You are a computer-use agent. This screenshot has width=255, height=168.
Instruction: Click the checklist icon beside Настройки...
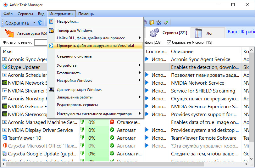[x=51, y=21]
